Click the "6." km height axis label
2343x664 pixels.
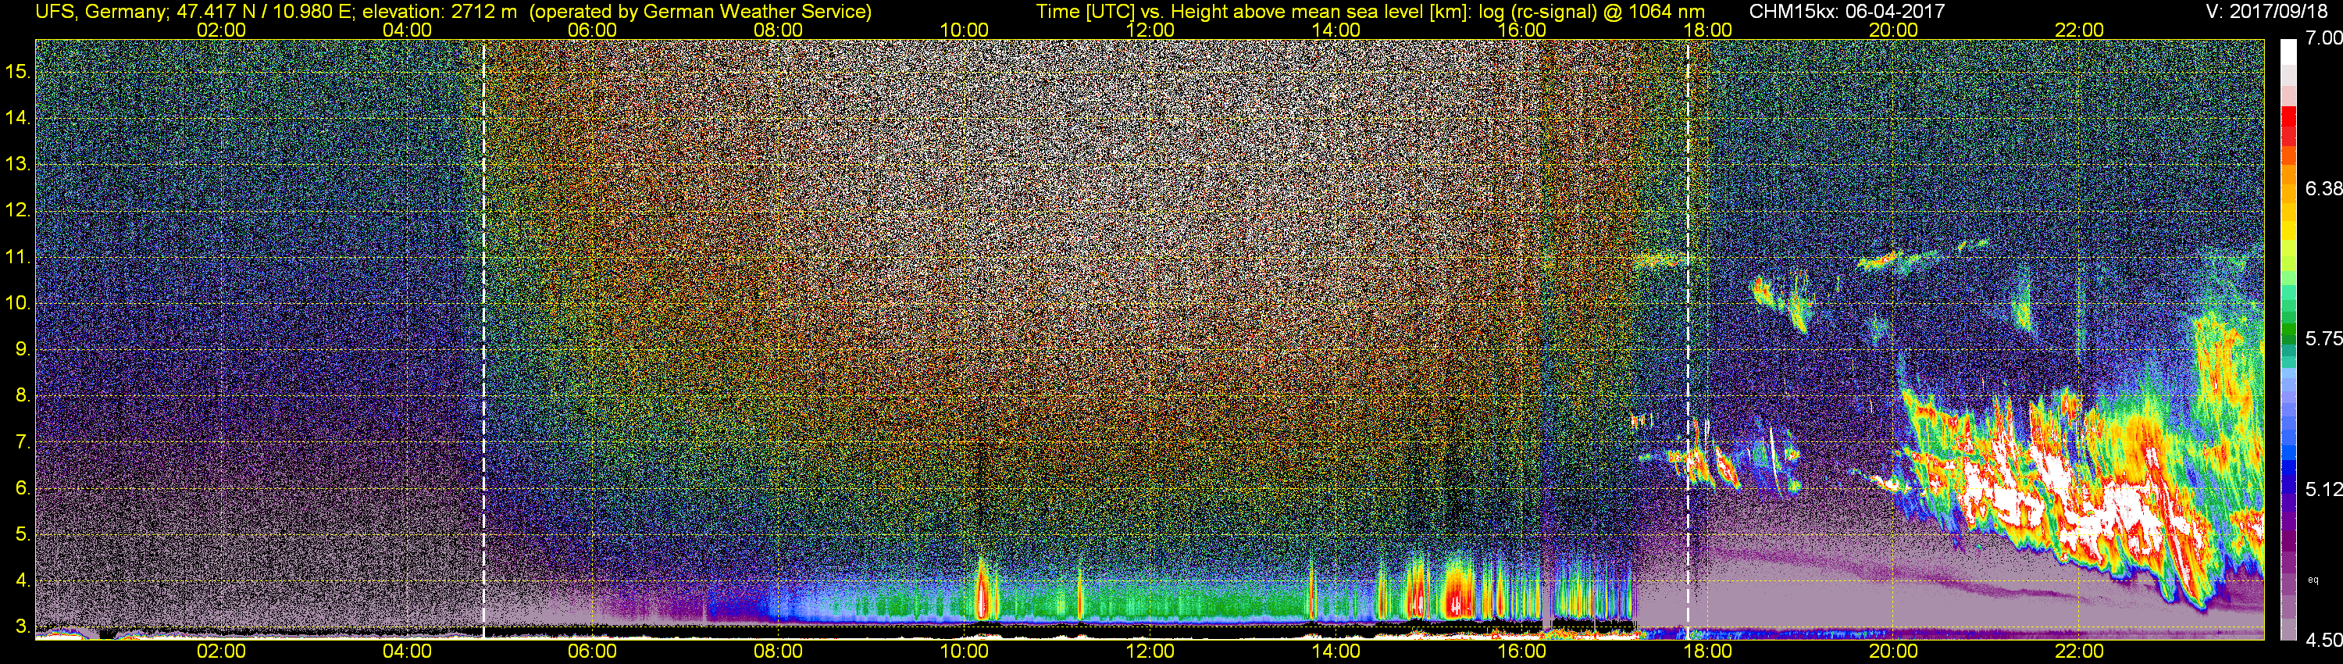pos(23,488)
